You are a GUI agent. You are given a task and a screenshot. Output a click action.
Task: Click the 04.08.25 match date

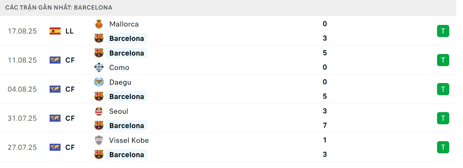click(22, 89)
